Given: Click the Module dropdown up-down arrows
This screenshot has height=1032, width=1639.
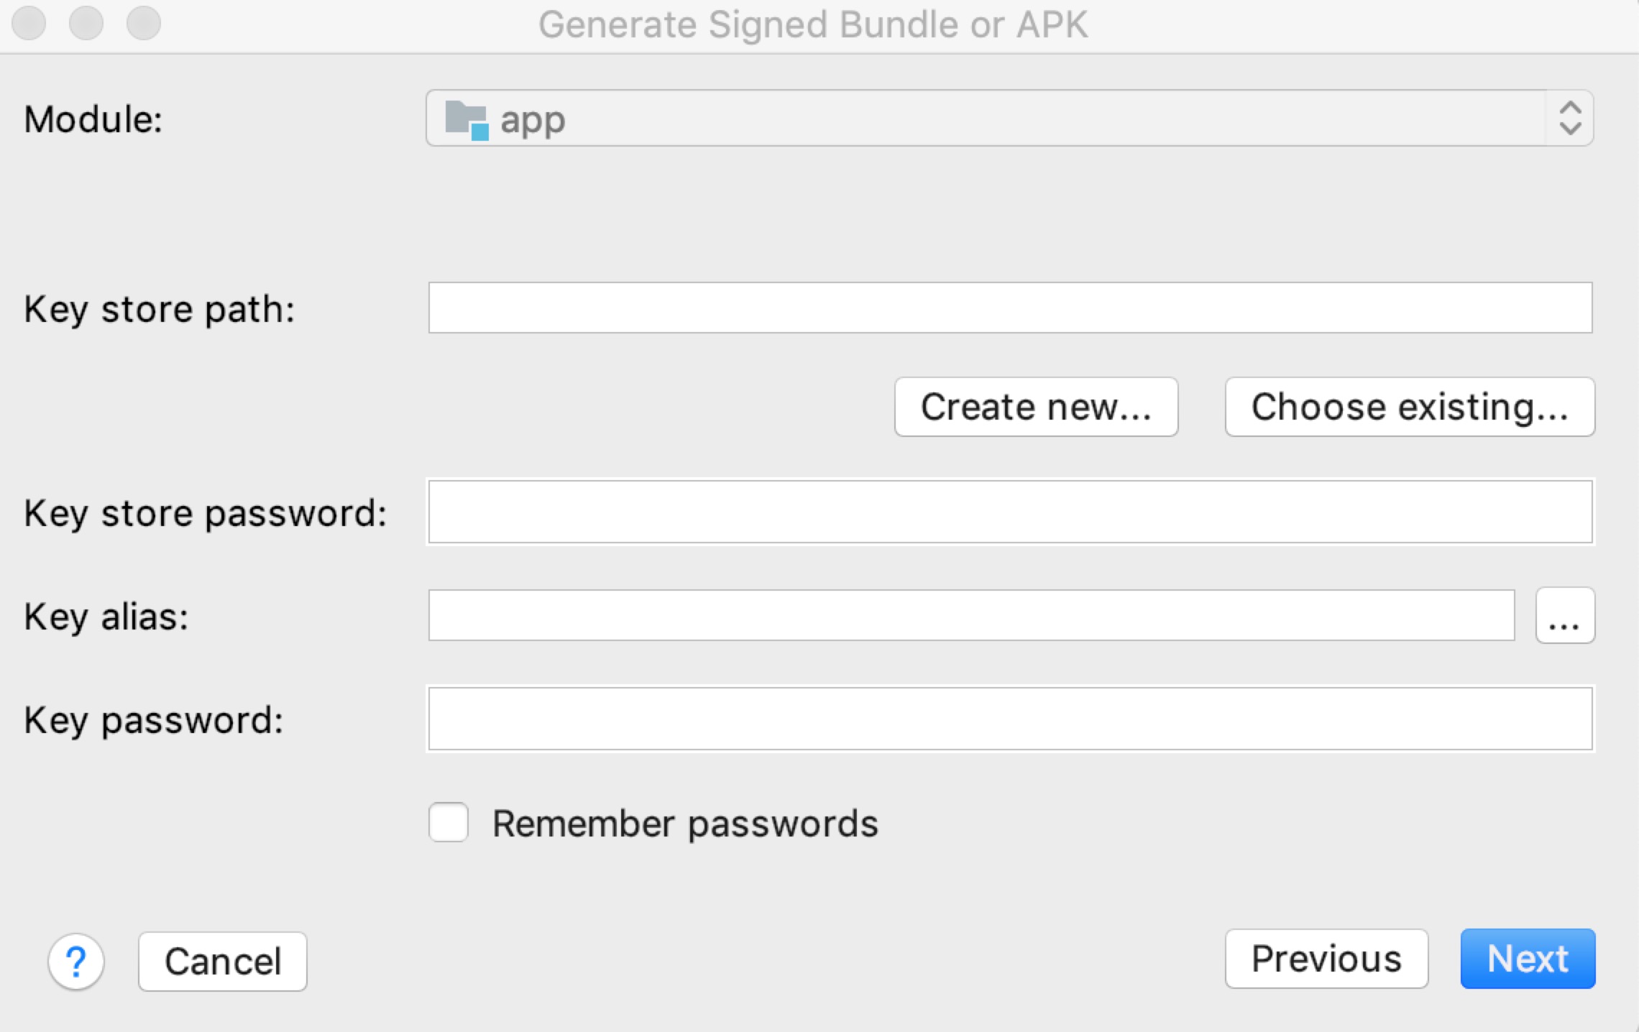Looking at the screenshot, I should 1570,119.
